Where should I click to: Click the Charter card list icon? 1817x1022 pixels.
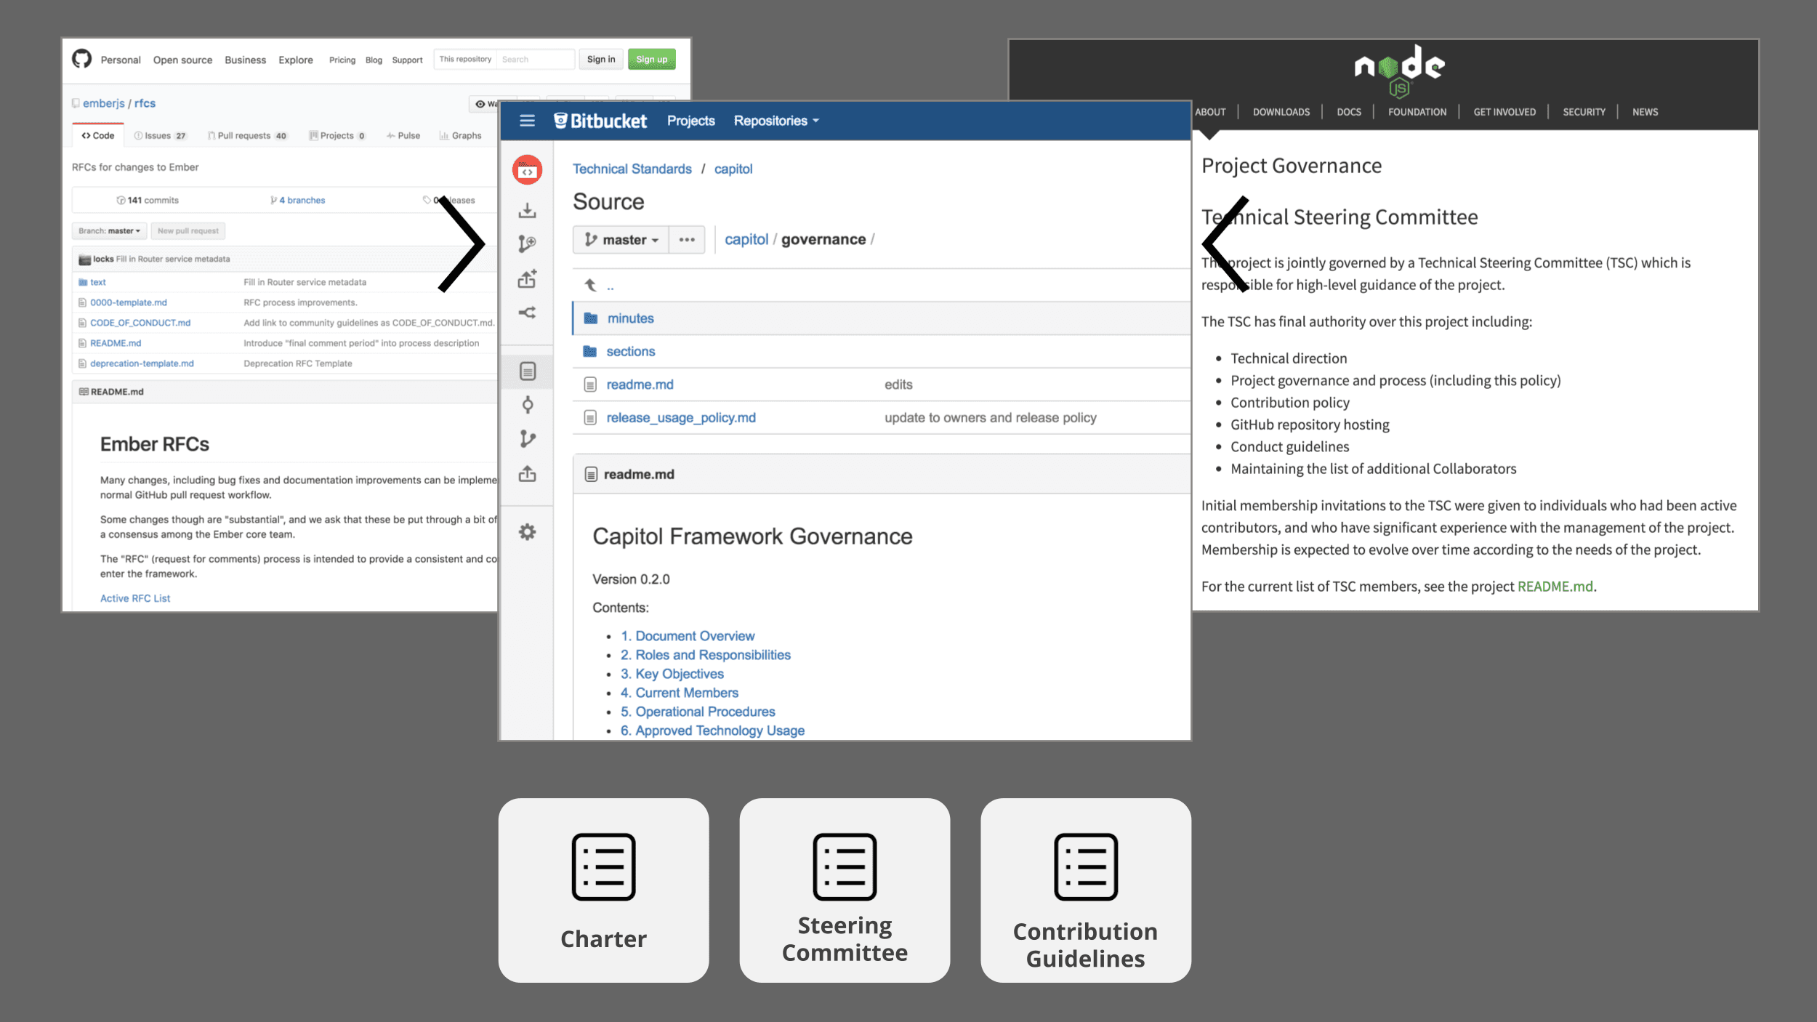[x=603, y=866]
